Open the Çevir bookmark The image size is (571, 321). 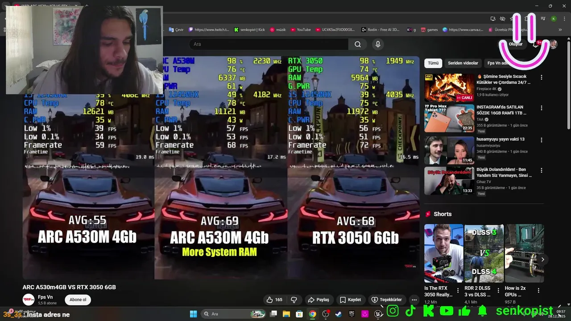point(176,30)
